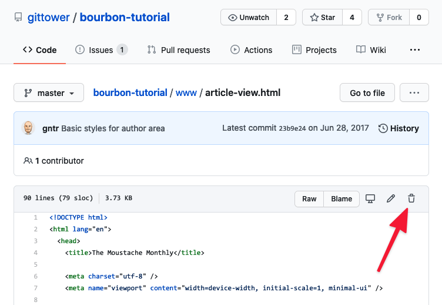Click gntr's avatar image
The image size is (442, 305).
tap(28, 128)
